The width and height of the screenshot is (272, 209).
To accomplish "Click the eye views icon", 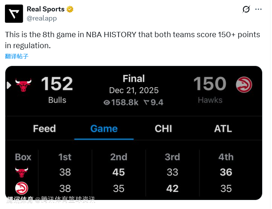I will coord(107,102).
